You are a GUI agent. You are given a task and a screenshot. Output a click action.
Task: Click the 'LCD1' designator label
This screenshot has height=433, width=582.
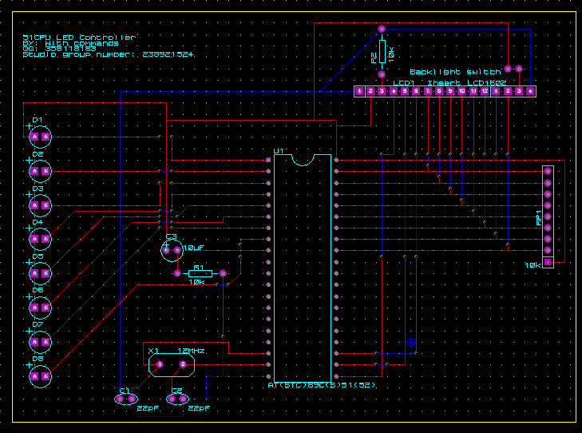(x=404, y=83)
